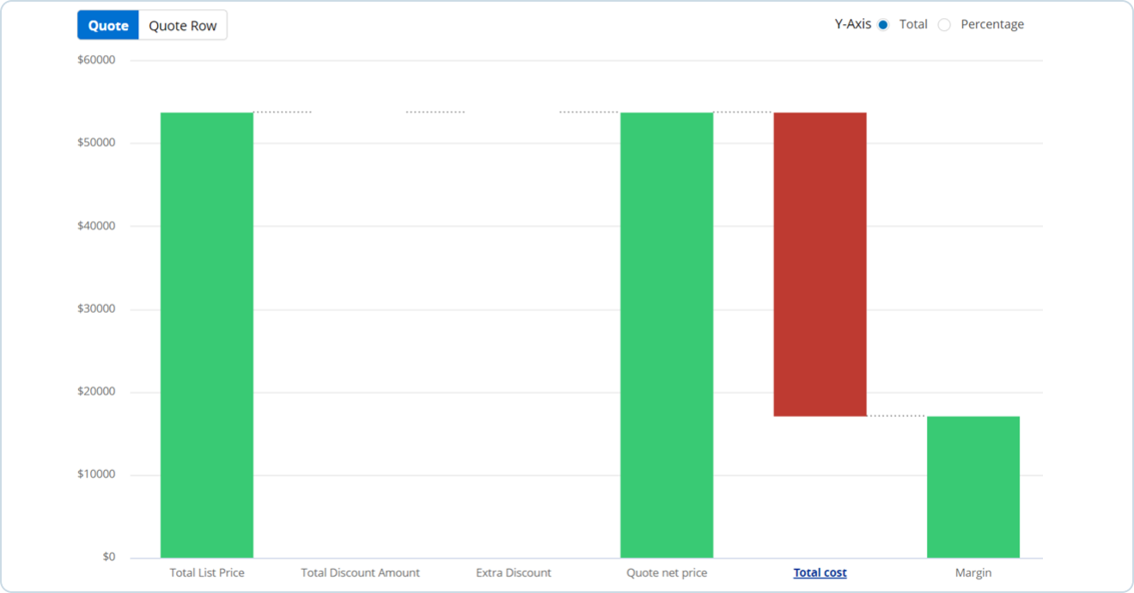Click the $10000 y-axis tick label

point(96,474)
